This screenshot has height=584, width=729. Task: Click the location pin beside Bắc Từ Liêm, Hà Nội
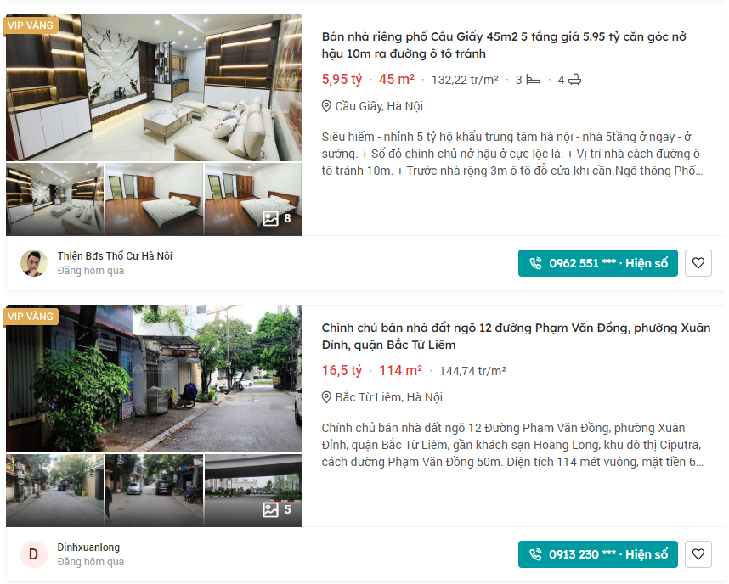tap(326, 397)
